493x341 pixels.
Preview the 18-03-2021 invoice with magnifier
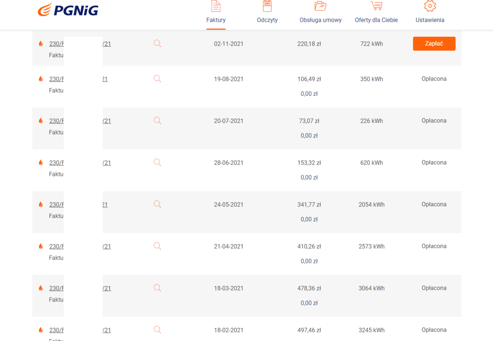pyautogui.click(x=157, y=288)
